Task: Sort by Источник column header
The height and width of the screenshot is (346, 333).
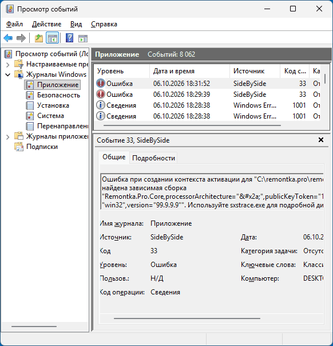Action: click(x=255, y=71)
